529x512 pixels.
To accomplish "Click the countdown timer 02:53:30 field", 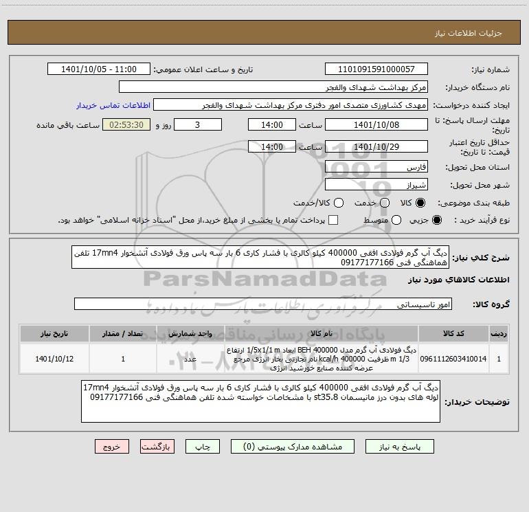I will coord(126,124).
